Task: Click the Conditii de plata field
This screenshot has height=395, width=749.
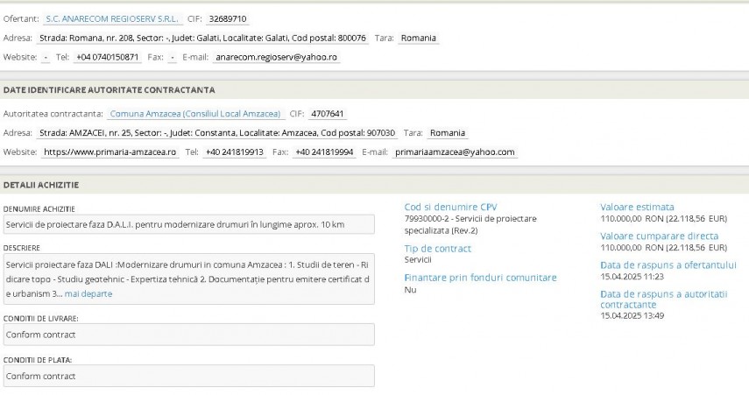Action: (x=188, y=377)
